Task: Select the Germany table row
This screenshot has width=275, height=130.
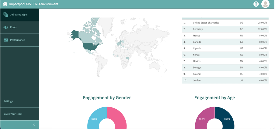Action: (x=225, y=29)
